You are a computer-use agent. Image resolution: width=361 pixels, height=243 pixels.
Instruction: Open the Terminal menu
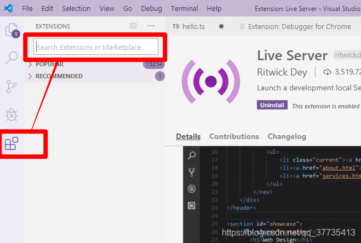click(x=185, y=9)
